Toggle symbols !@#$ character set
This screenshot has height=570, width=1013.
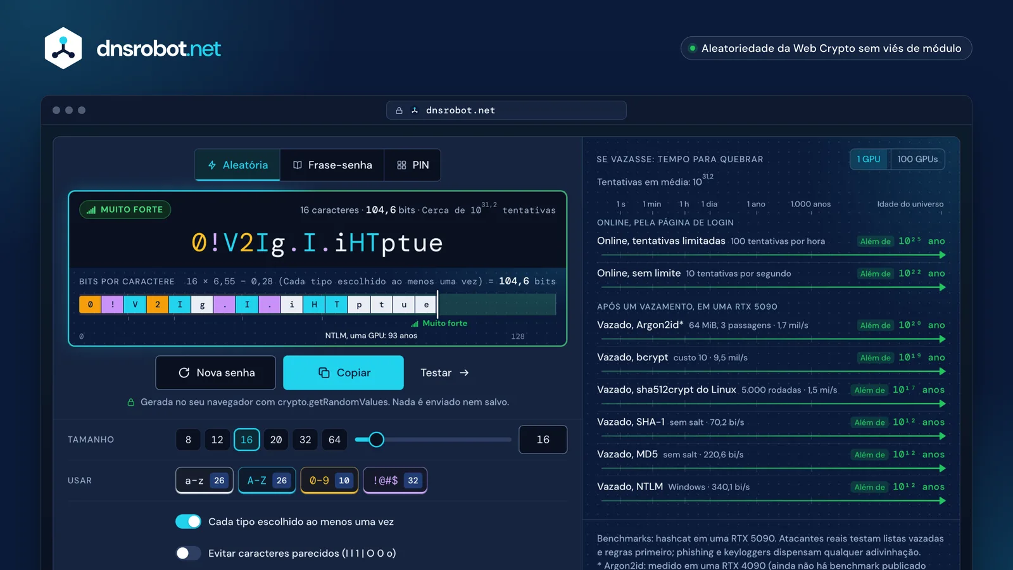(x=395, y=481)
